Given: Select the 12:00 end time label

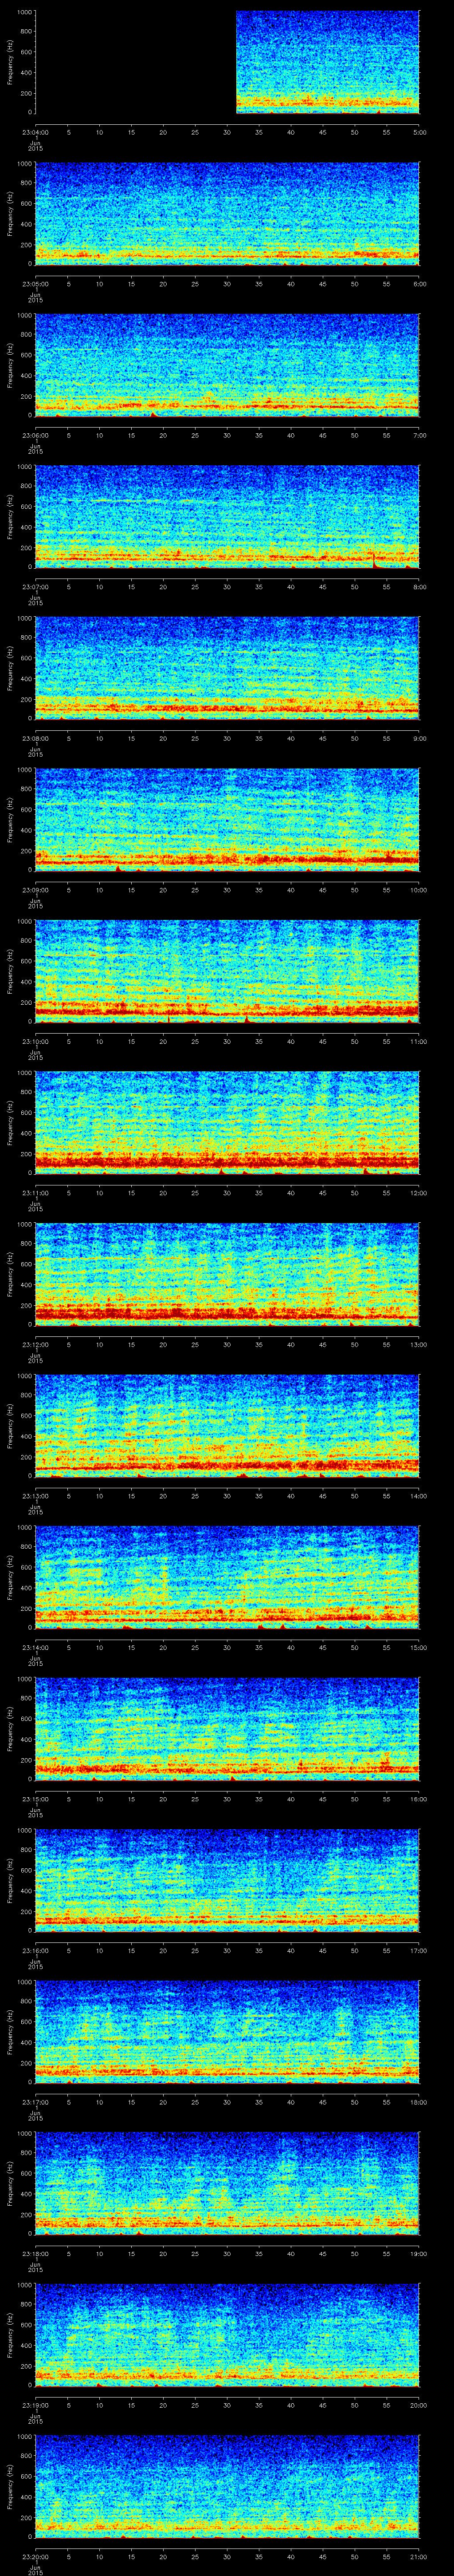Looking at the screenshot, I should click(419, 1193).
